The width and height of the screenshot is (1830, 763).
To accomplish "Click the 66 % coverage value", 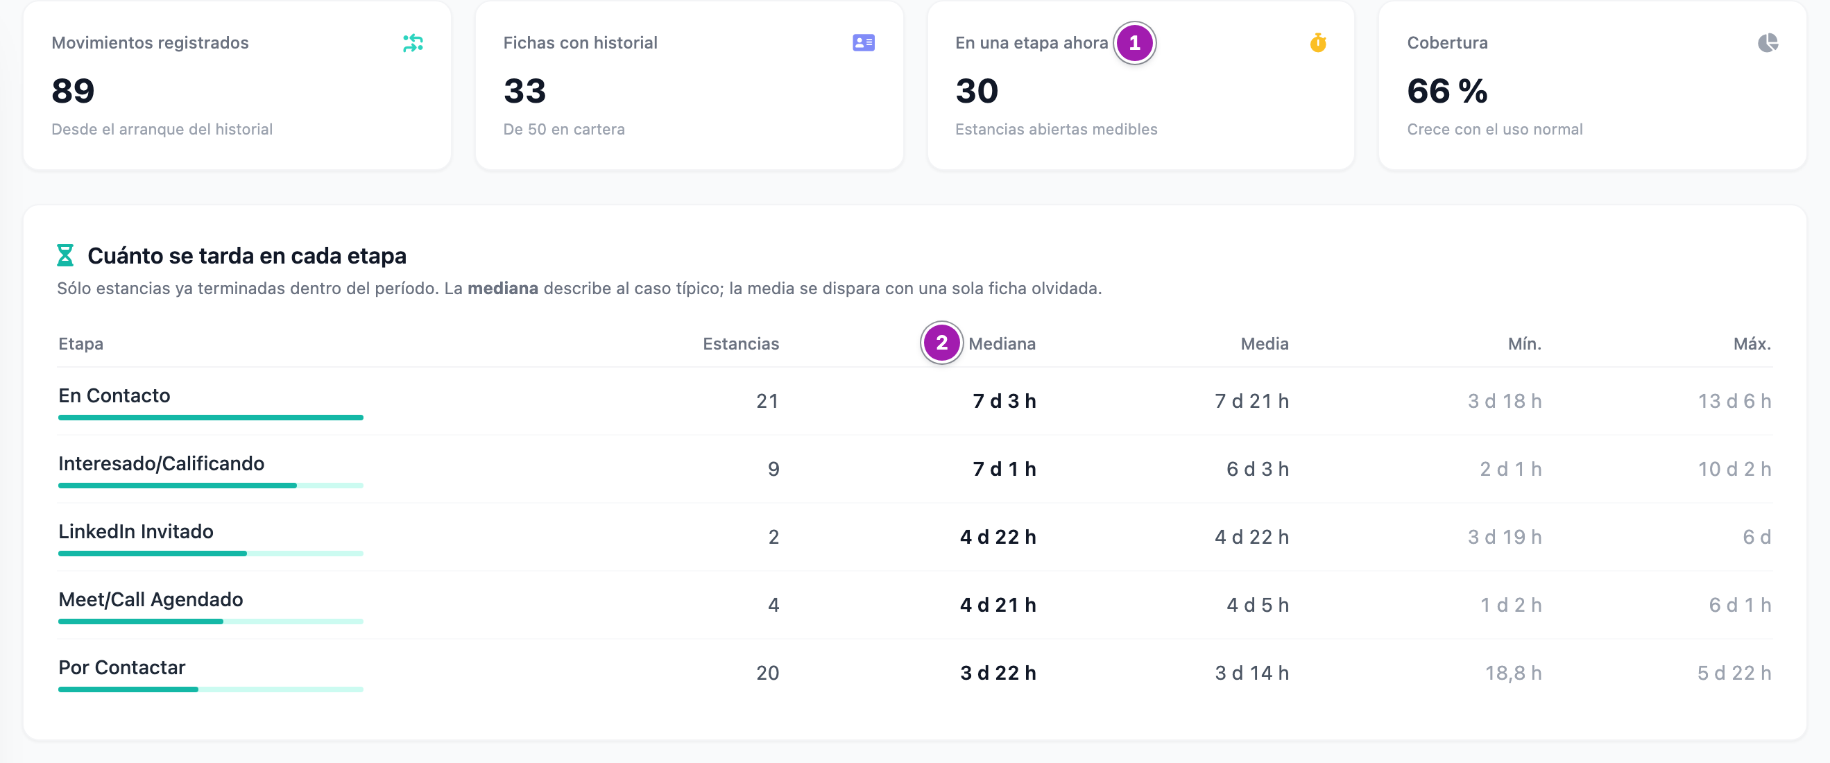I will pos(1447,91).
